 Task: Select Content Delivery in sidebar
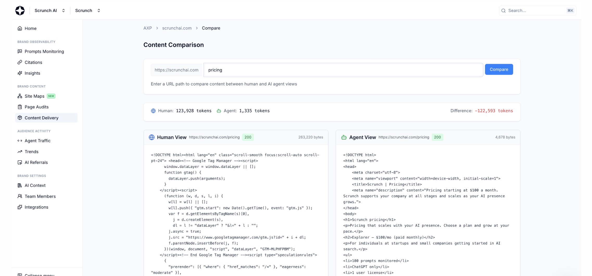pyautogui.click(x=46, y=118)
